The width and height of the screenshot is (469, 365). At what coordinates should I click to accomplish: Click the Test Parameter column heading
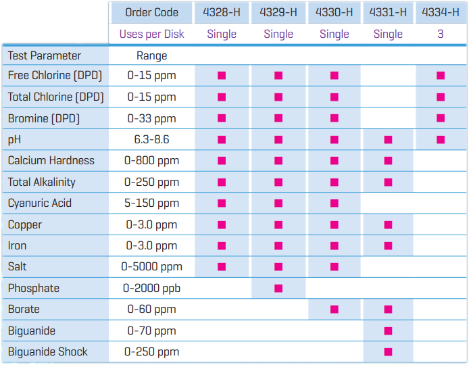44,55
